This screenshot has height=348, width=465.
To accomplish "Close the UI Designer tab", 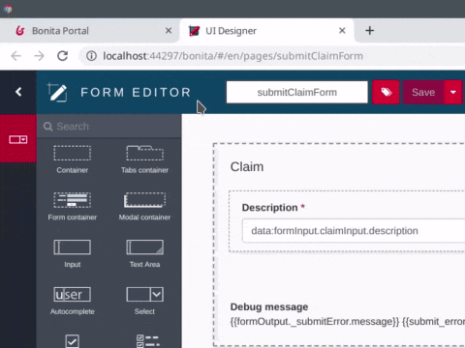I will coord(342,31).
